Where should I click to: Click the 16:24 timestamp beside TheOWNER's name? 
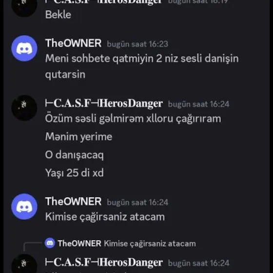(x=137, y=202)
